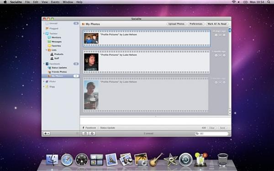274x171 pixels.
Task: Open Preferences from the toolbar
Action: point(196,24)
